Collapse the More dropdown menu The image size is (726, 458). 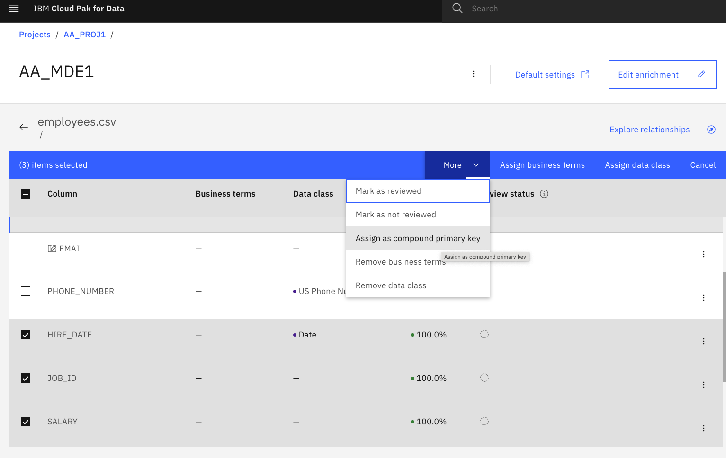[x=457, y=165]
